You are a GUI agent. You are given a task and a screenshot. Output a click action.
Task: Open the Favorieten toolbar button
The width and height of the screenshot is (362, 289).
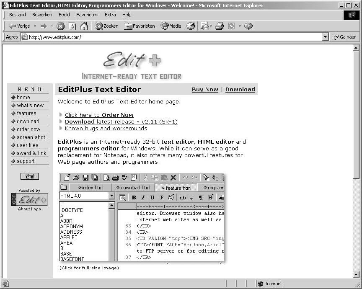pos(139,26)
